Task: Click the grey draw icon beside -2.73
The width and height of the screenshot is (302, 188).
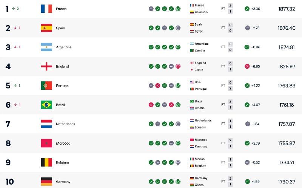Action: [247, 28]
